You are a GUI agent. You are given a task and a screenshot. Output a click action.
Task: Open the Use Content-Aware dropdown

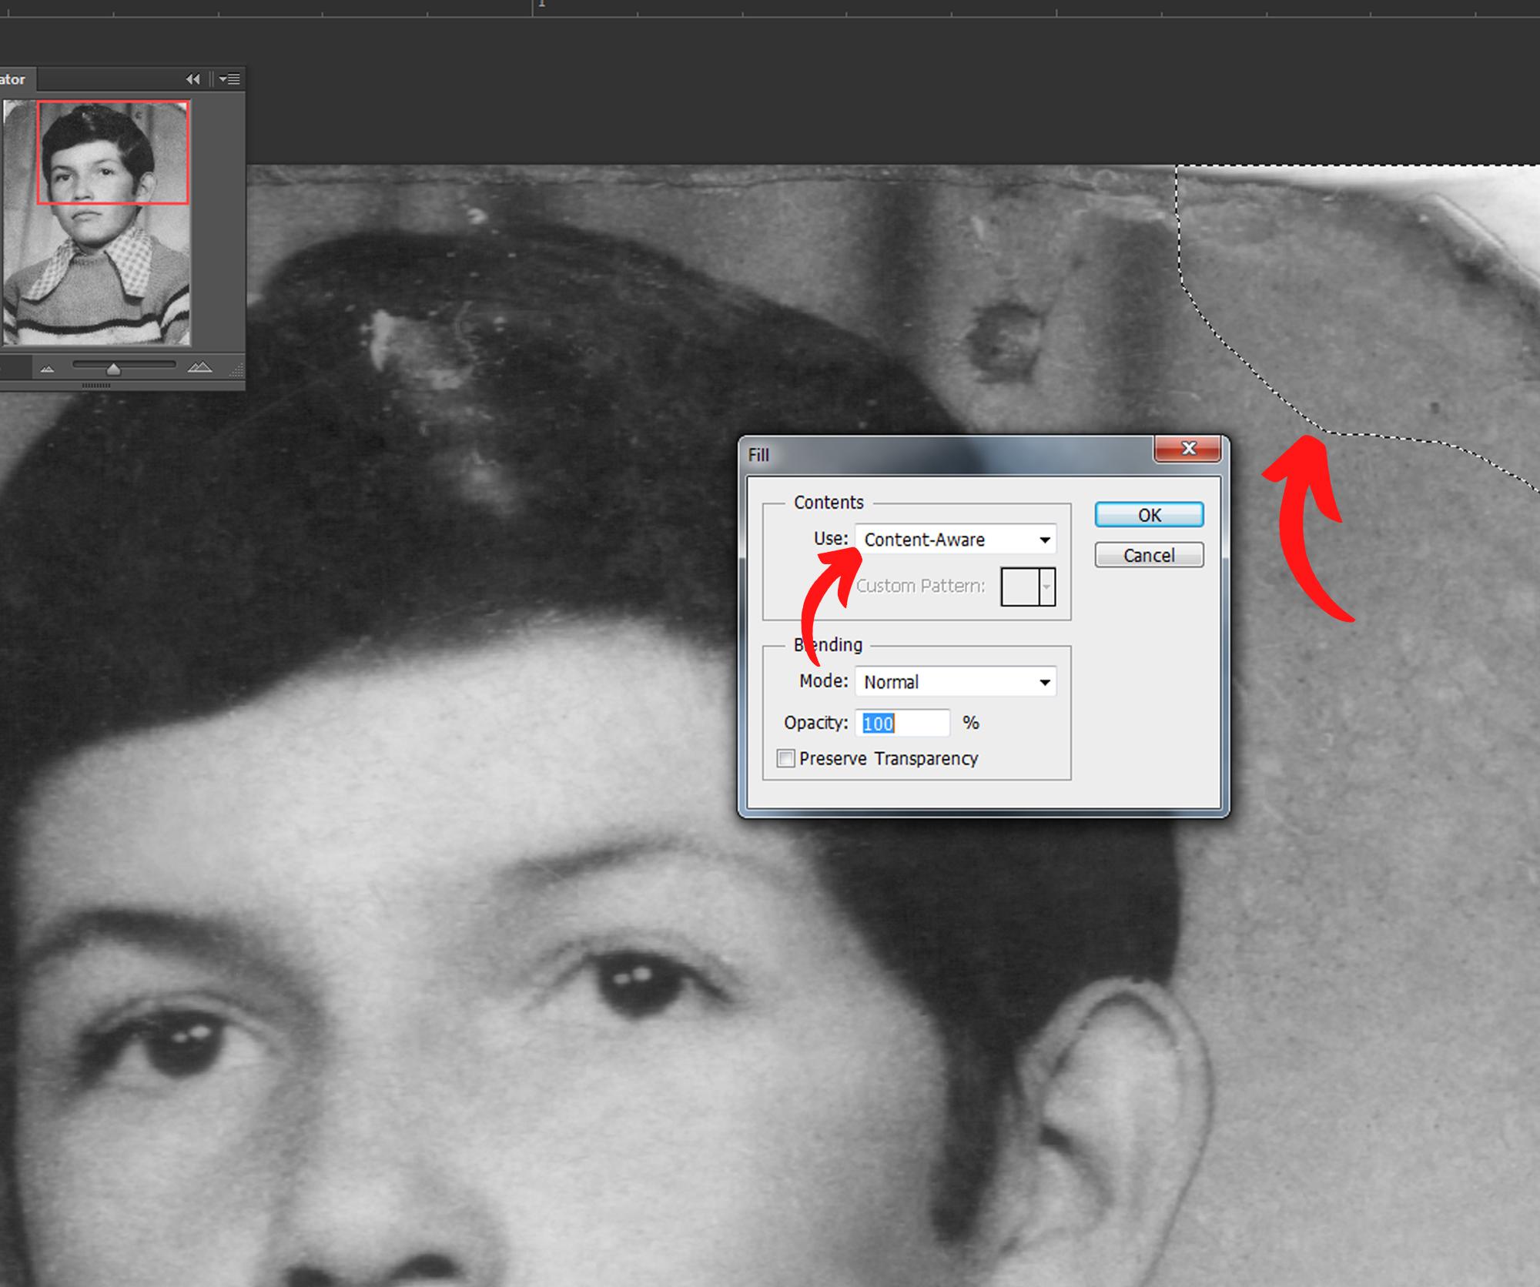point(956,540)
